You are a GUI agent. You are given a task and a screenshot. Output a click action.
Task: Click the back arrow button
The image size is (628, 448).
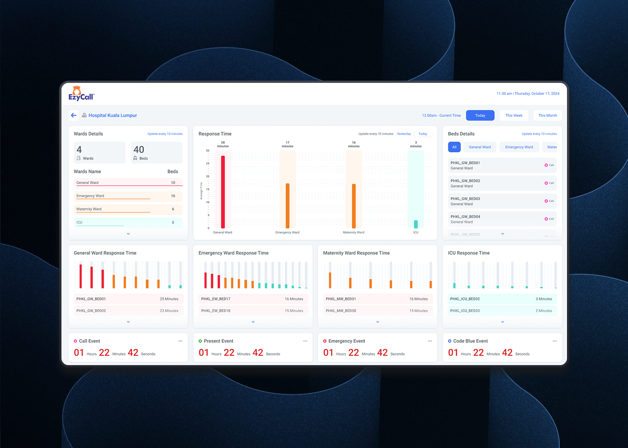click(74, 115)
